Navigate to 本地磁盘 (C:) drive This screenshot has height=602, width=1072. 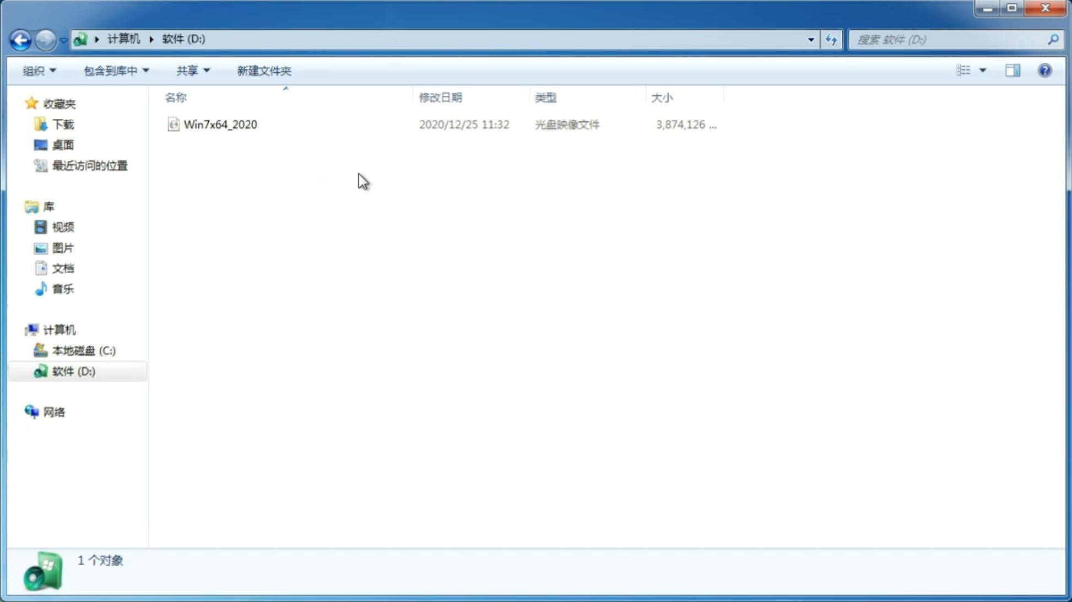(83, 350)
